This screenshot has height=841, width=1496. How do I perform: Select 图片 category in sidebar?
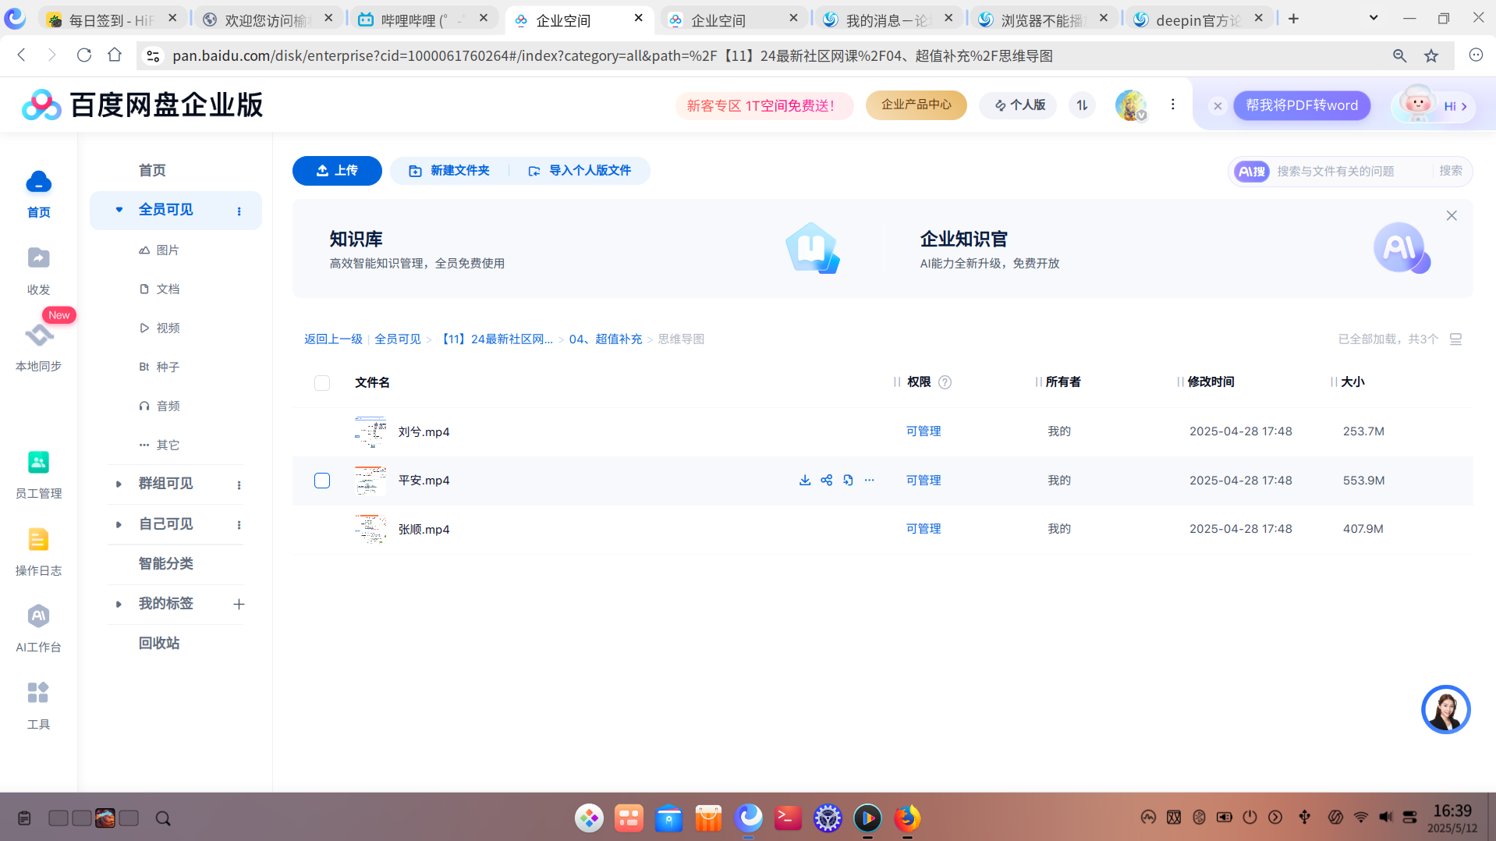[x=159, y=250]
